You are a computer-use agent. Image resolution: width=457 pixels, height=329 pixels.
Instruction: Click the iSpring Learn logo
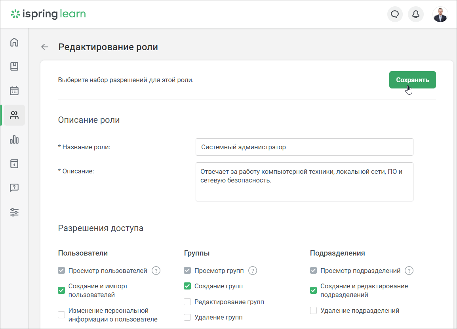(x=48, y=14)
